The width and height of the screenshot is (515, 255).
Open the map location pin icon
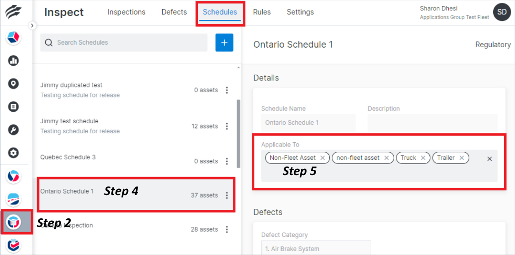click(x=13, y=84)
